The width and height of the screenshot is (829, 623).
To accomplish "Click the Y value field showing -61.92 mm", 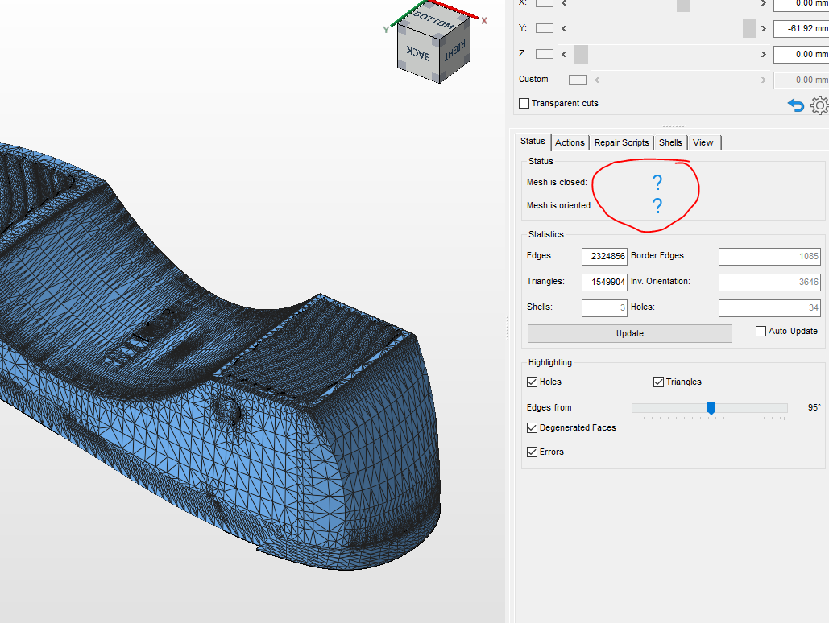I will [801, 28].
